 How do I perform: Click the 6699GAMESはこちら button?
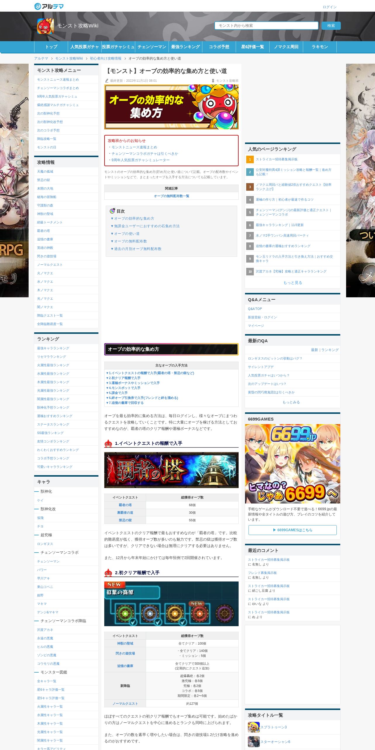pyautogui.click(x=292, y=530)
